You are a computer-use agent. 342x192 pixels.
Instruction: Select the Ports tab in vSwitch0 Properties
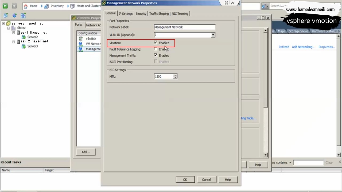tap(78, 25)
